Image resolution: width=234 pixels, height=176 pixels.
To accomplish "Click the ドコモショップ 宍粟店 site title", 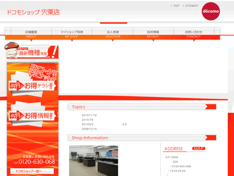I will 33,12.
